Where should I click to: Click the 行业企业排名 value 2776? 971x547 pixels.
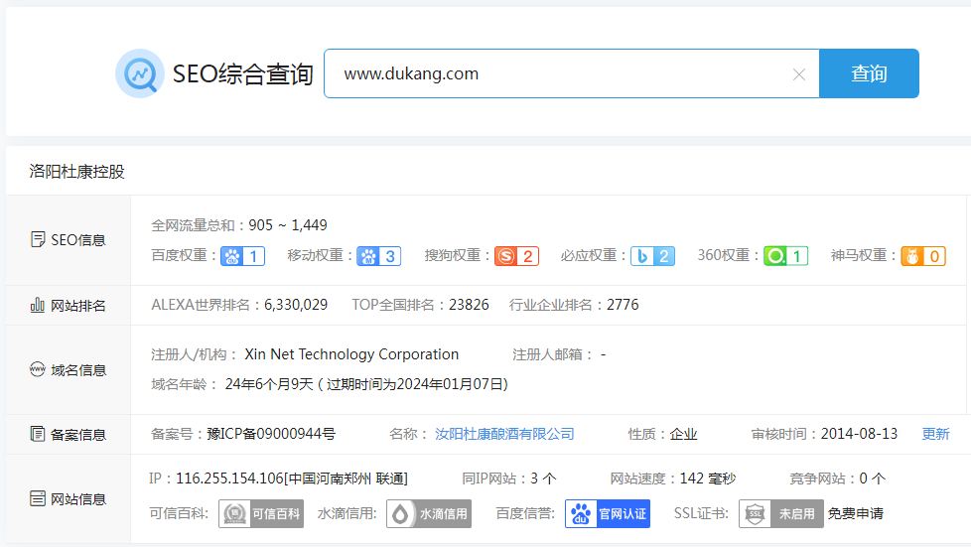[623, 305]
